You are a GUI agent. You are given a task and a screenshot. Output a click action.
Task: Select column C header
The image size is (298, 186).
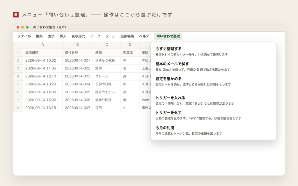pyautogui.click(x=107, y=44)
